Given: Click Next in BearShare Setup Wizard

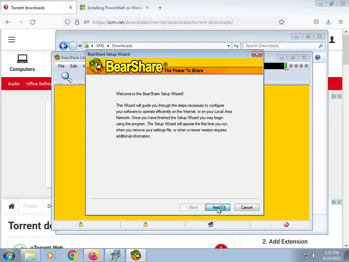Looking at the screenshot, I should [x=218, y=207].
